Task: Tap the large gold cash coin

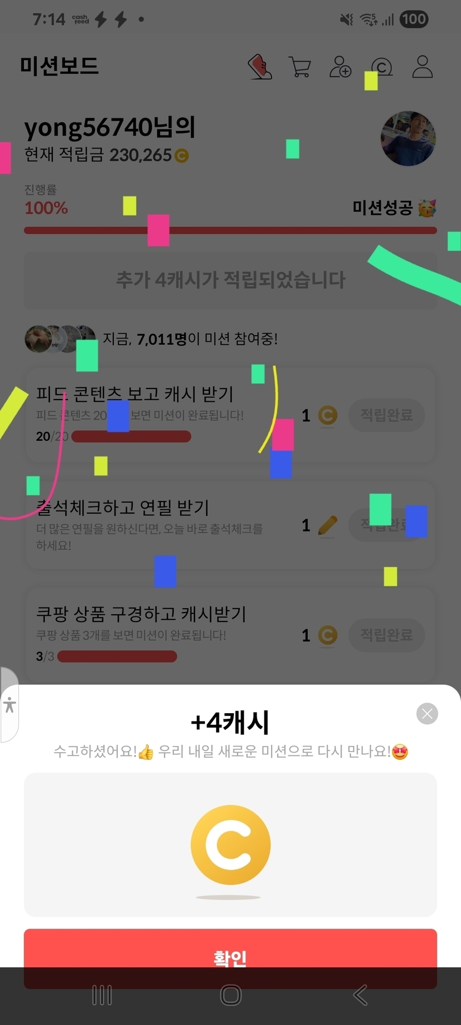Action: pyautogui.click(x=231, y=844)
